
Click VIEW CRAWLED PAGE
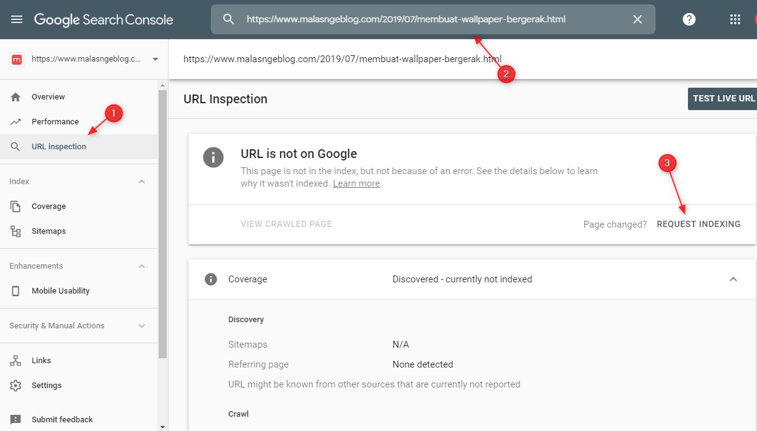coord(286,224)
